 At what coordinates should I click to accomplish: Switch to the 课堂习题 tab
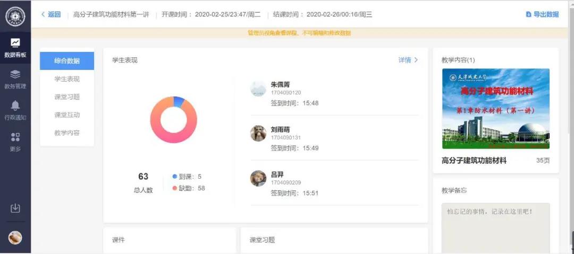point(67,97)
